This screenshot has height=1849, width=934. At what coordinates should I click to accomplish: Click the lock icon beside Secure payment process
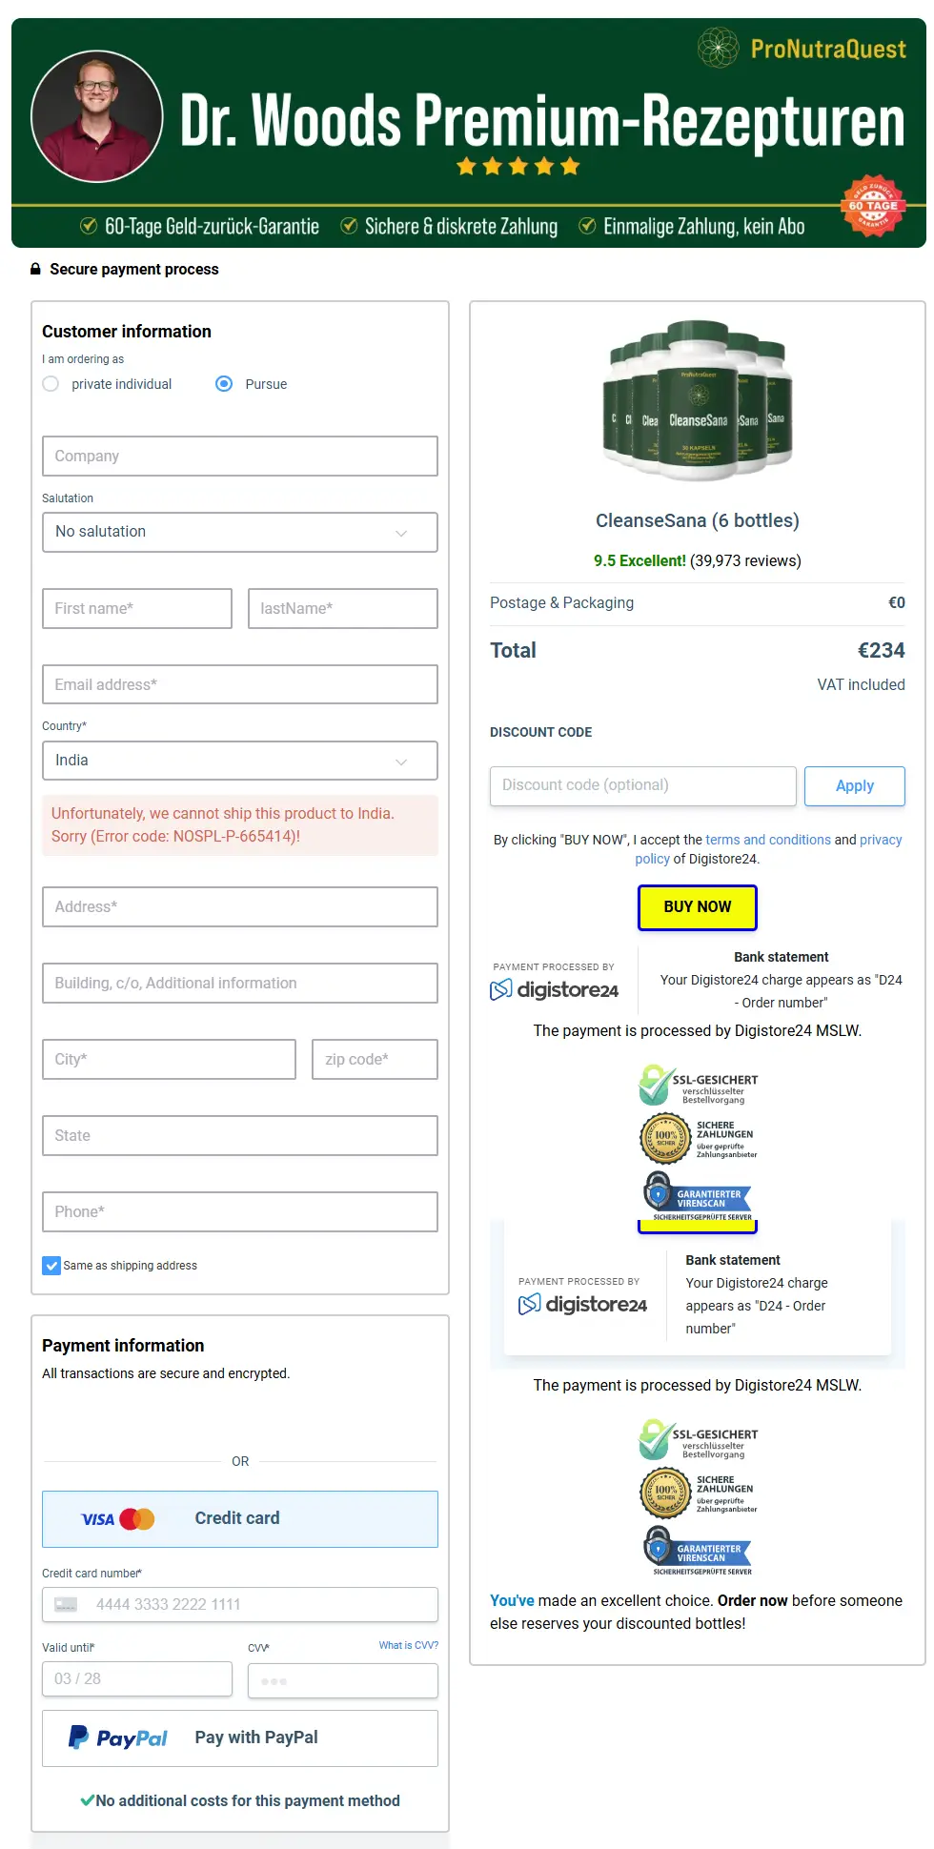tap(35, 269)
